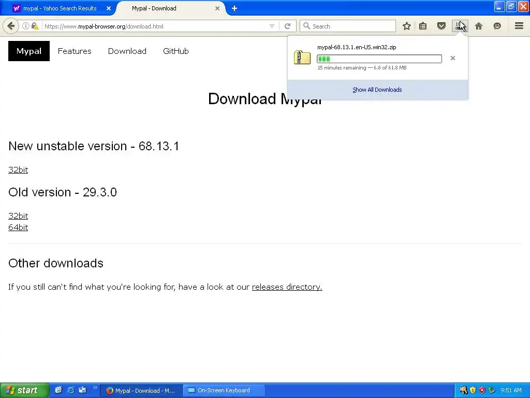Toggle the Downloads toolbar button
Image resolution: width=530 pixels, height=398 pixels.
point(460,26)
